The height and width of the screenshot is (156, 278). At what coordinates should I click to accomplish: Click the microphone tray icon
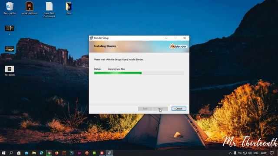(x=235, y=153)
